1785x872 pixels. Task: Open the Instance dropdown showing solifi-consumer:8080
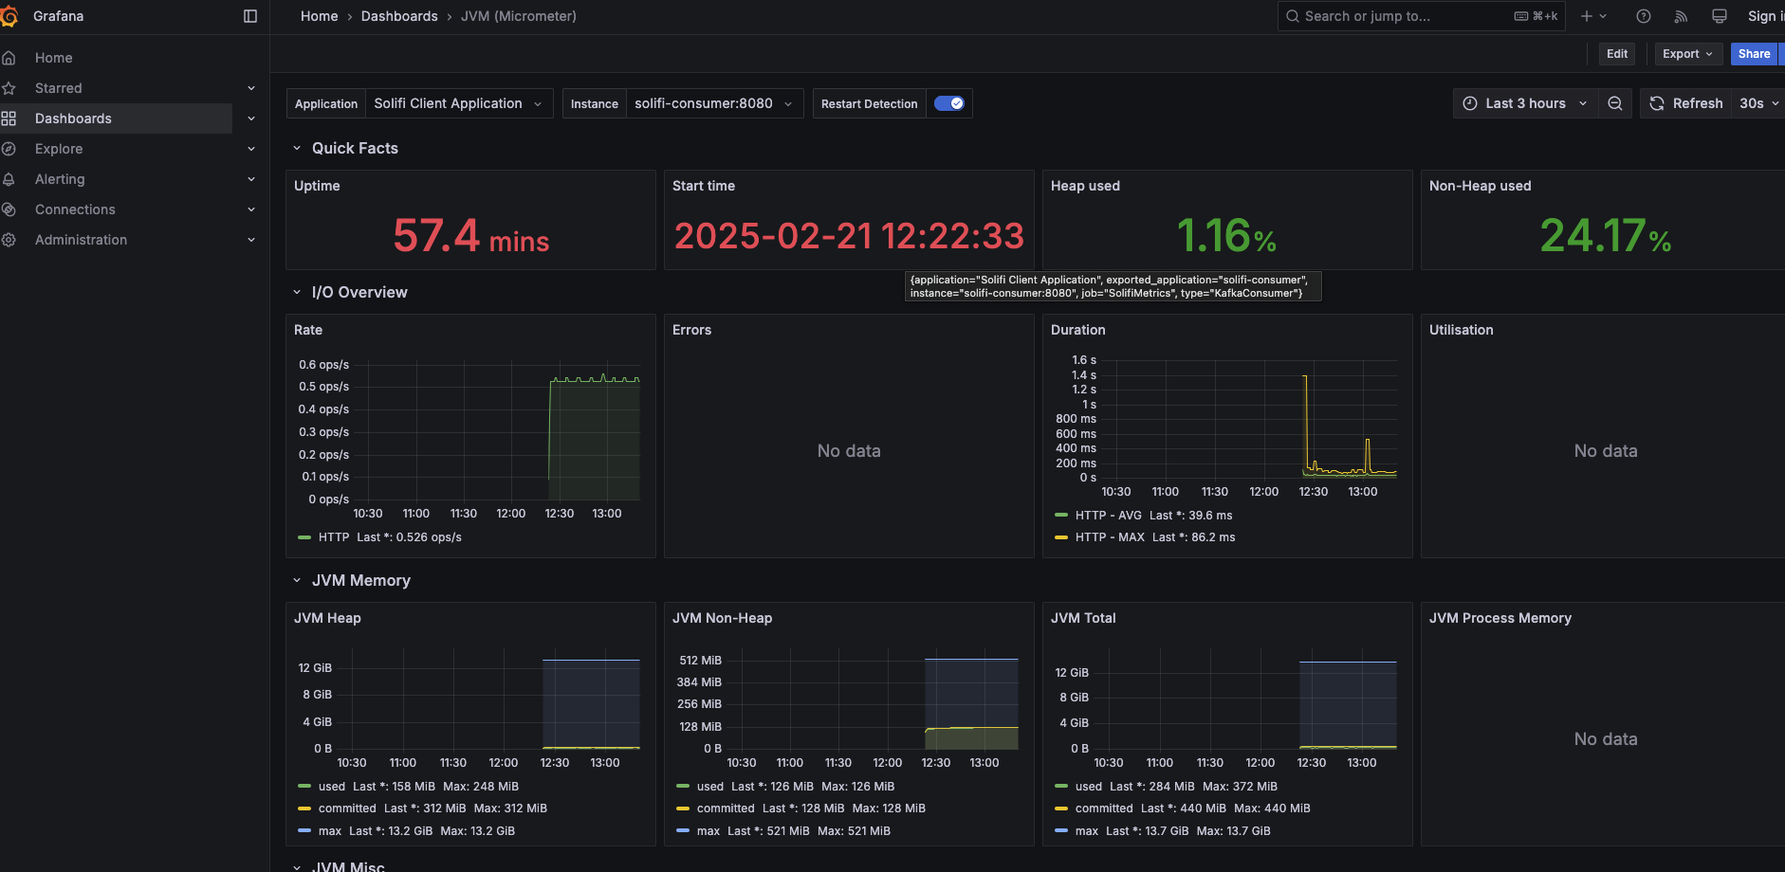pyautogui.click(x=714, y=102)
